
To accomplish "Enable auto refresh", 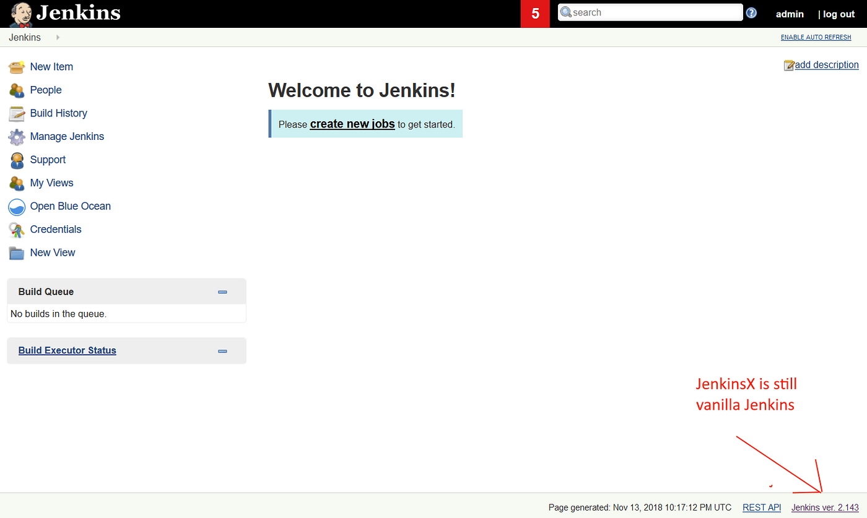I will (816, 37).
